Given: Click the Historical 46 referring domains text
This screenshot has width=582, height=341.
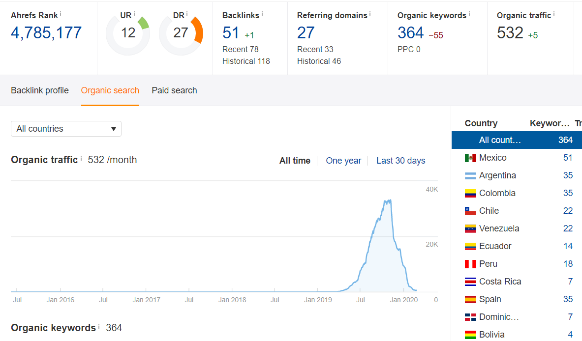Looking at the screenshot, I should tap(319, 61).
